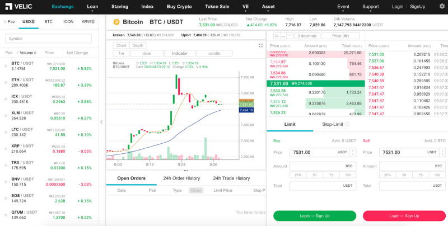Switch chart view to Depth

(x=138, y=45)
